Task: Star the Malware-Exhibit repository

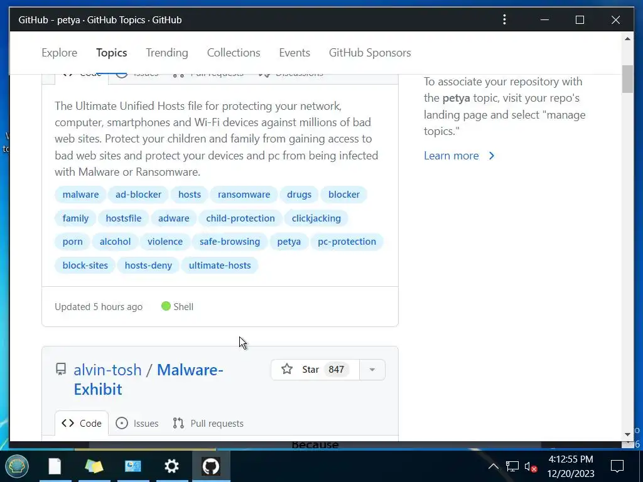Action: click(315, 369)
